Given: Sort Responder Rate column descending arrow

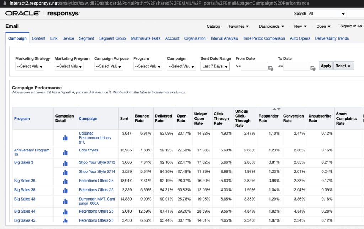Looking at the screenshot, I should (x=279, y=109).
